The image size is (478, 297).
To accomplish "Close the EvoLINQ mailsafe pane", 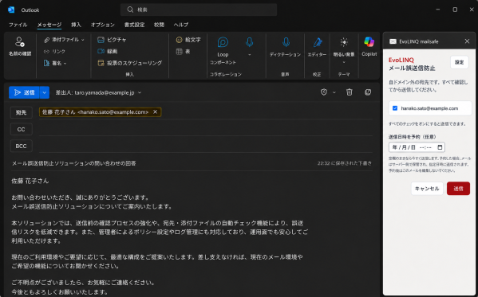I will [467, 41].
